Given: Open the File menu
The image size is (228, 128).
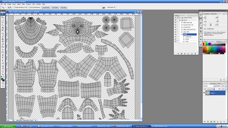Looking at the screenshot, I should [2, 4].
